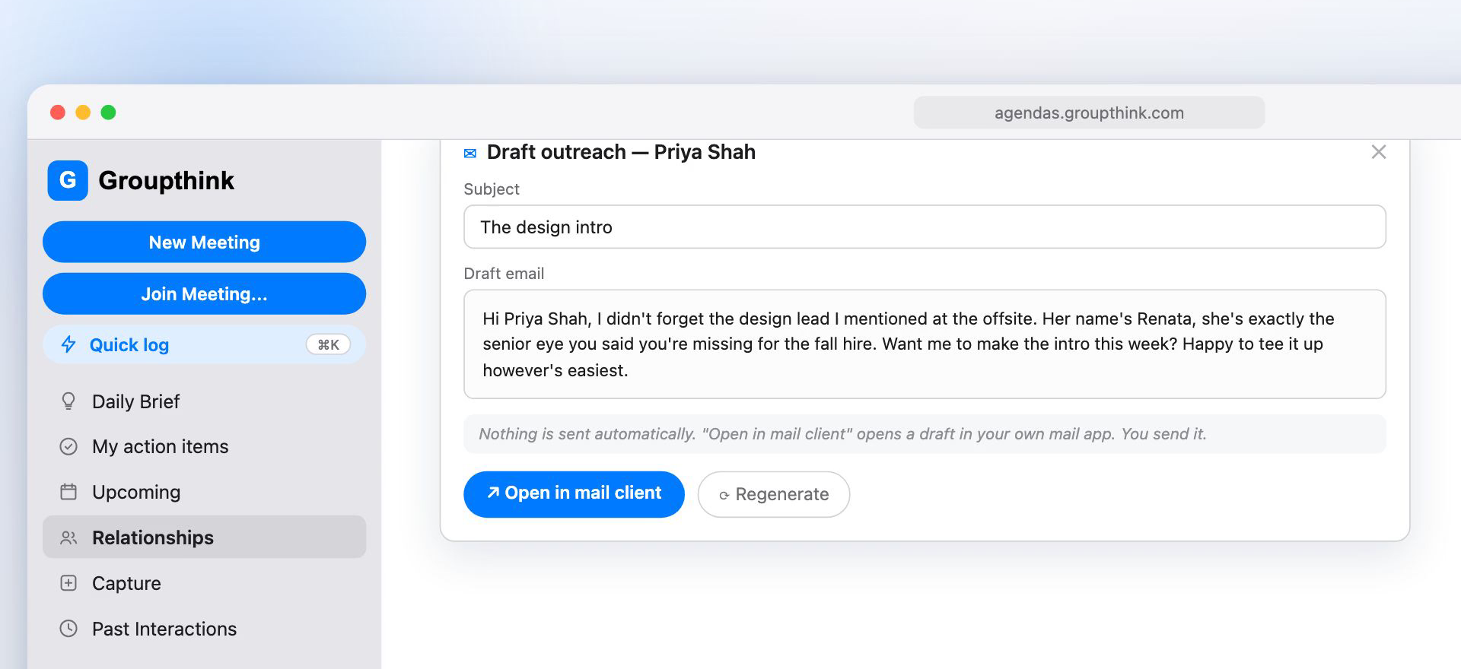This screenshot has height=669, width=1461.
Task: Close the Draft outreach dialog
Action: point(1378,152)
